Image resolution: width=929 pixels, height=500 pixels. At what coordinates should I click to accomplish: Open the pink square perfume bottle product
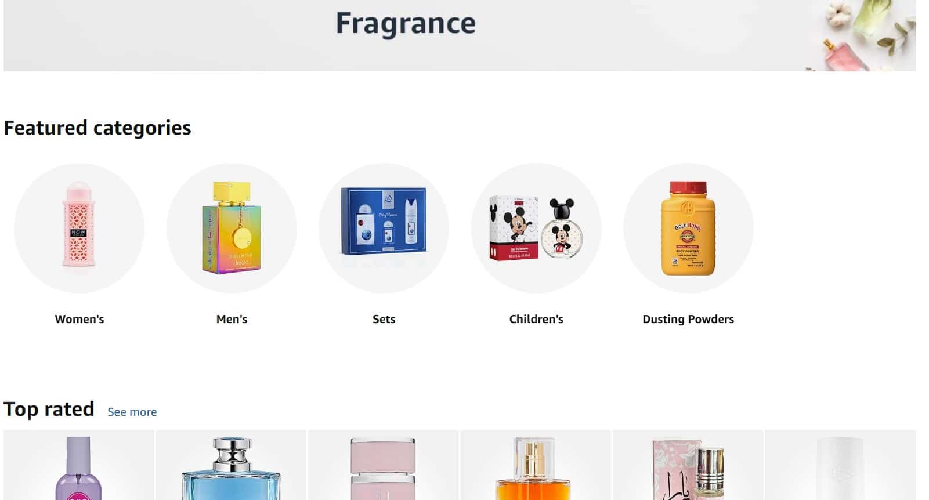coord(384,465)
